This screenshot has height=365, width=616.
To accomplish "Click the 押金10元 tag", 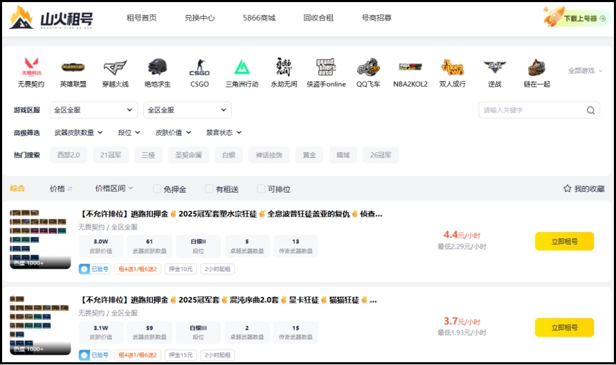I will click(x=181, y=269).
